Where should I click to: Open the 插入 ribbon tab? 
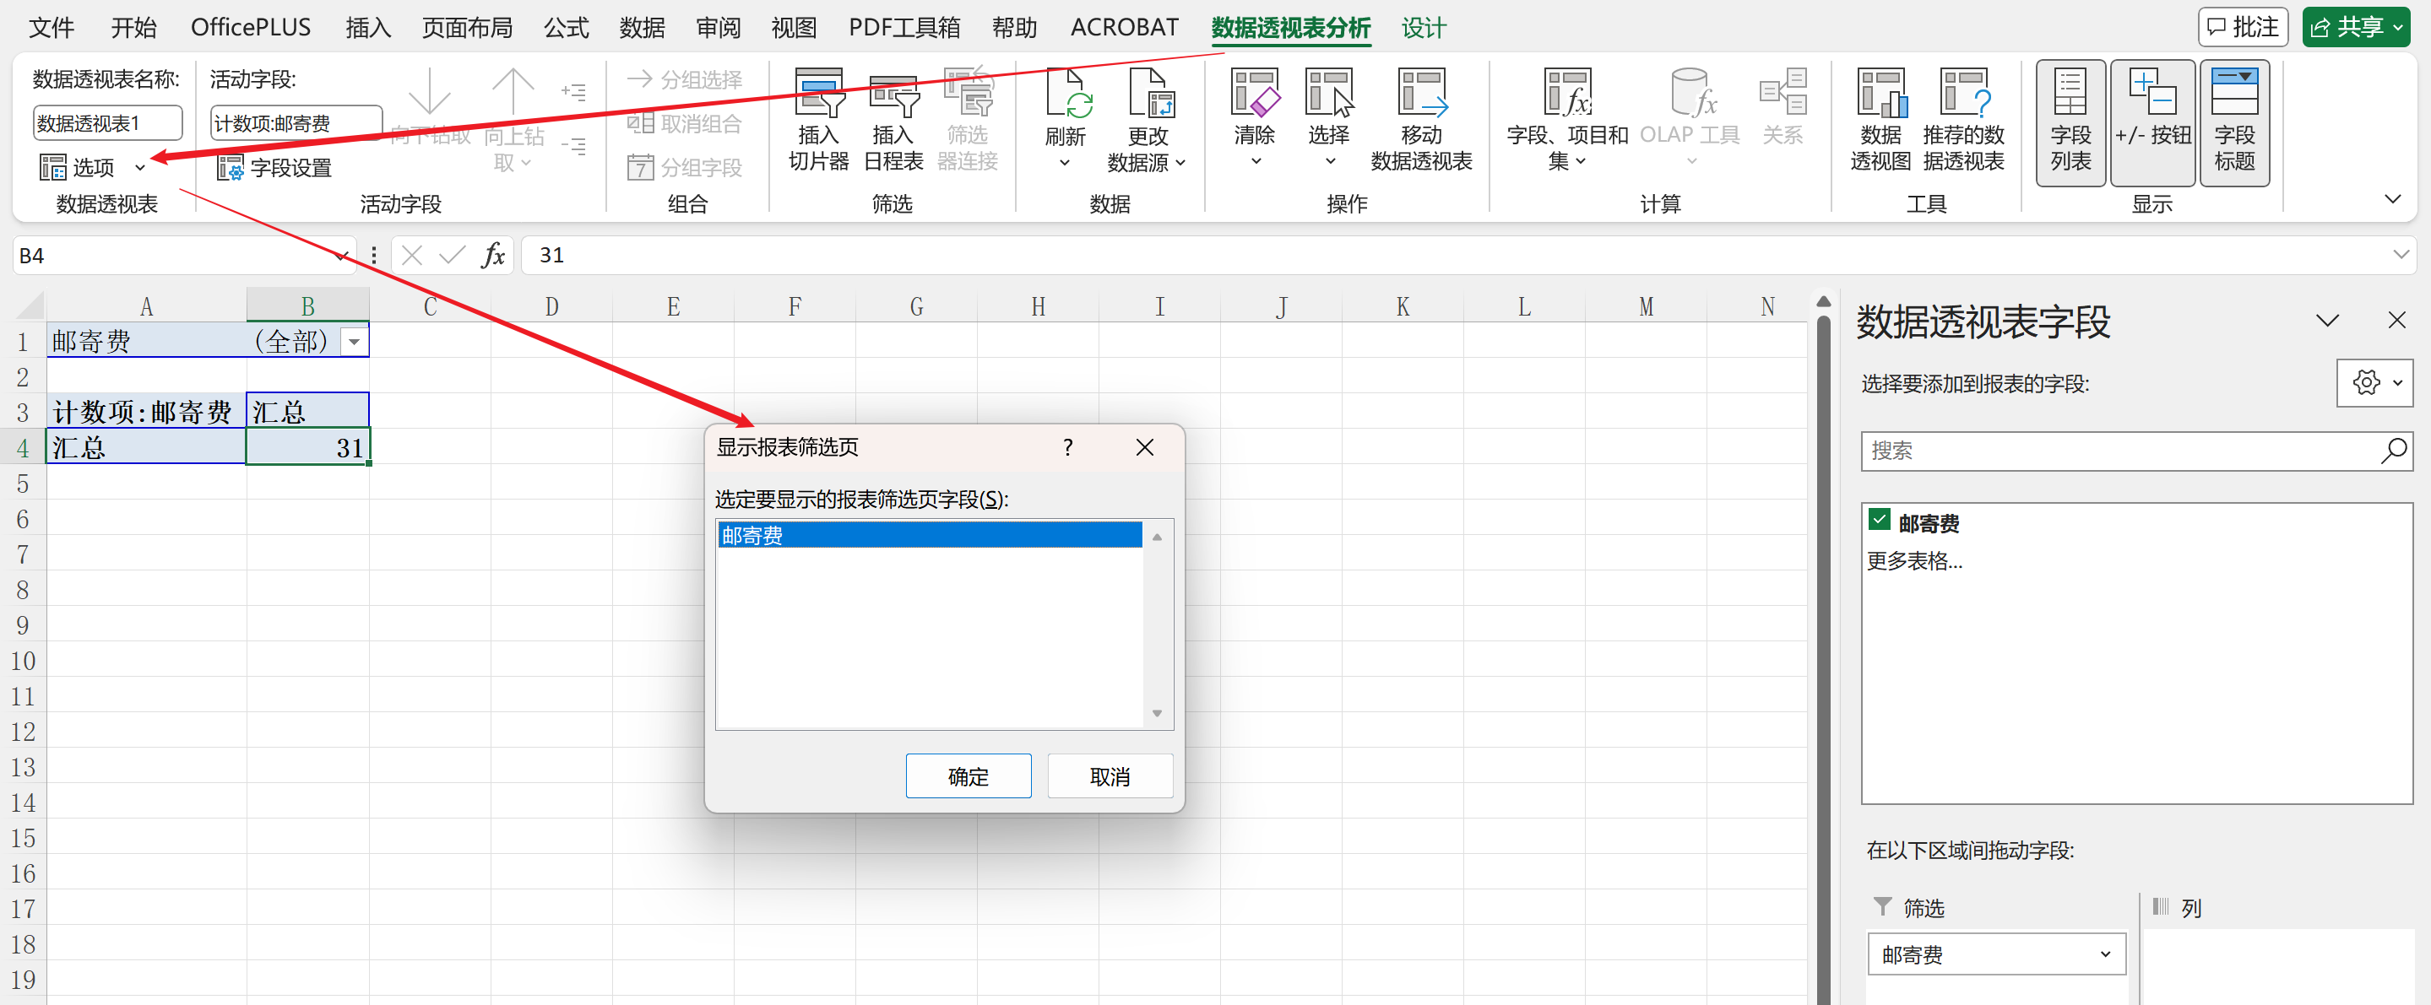pos(367,27)
